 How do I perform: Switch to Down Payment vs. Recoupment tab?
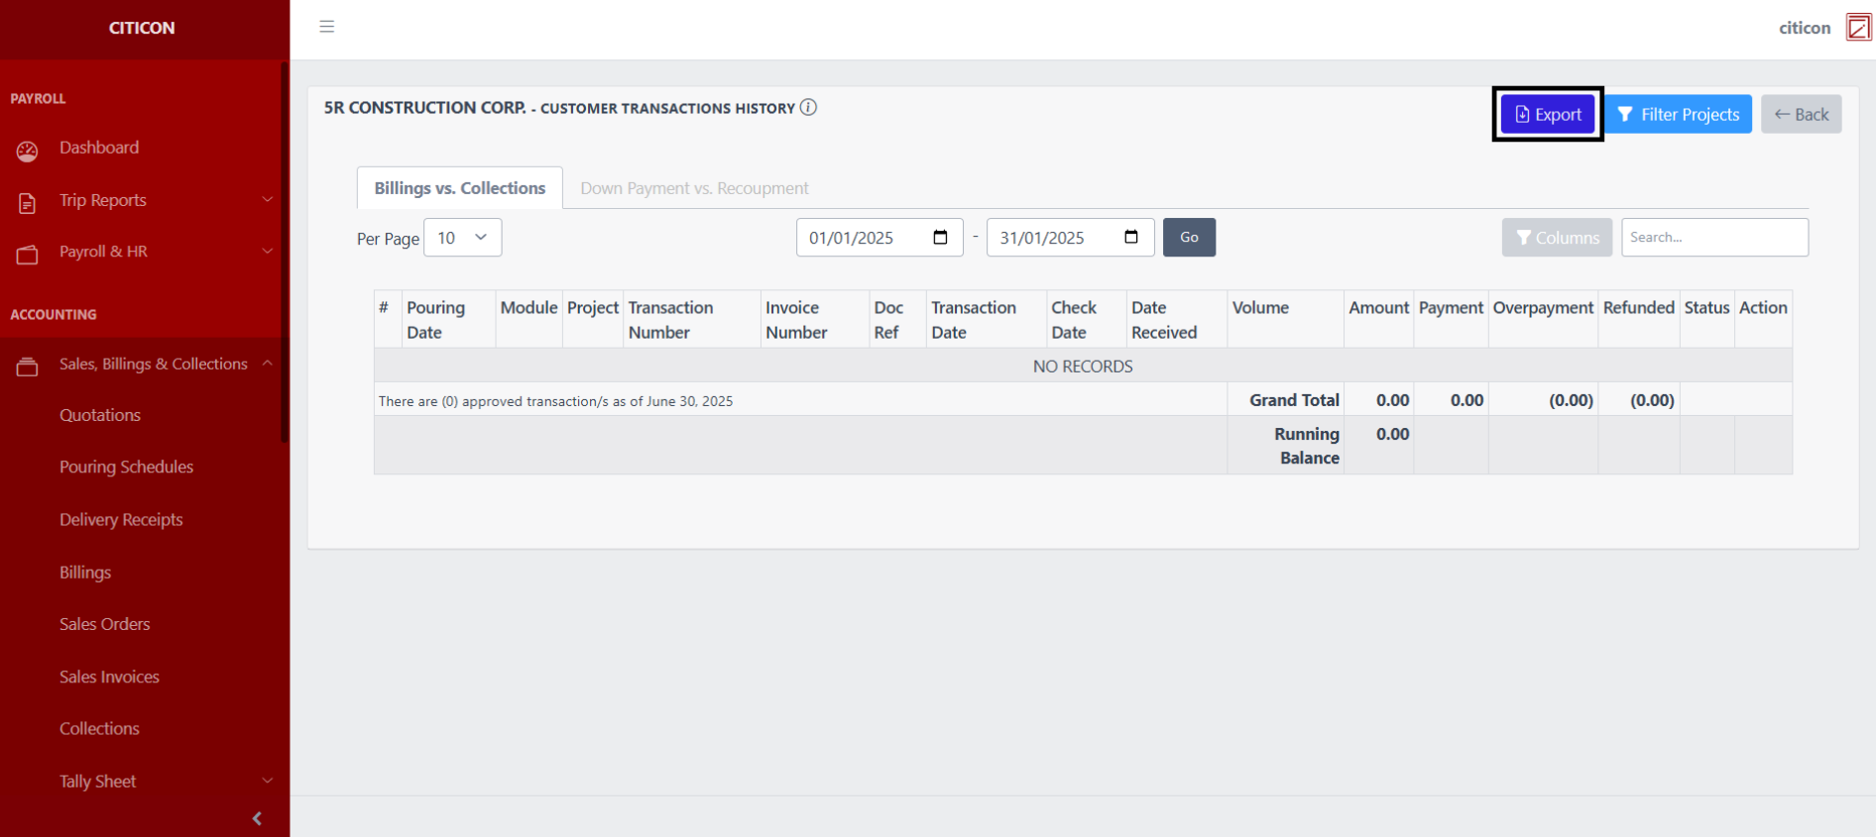(x=694, y=188)
